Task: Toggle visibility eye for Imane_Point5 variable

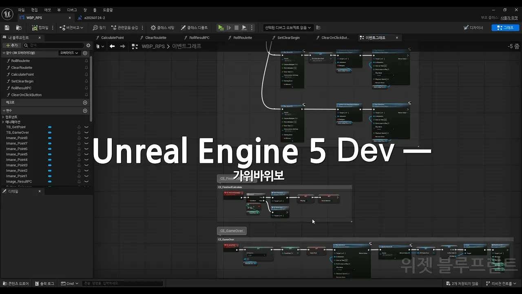Action: [x=86, y=154]
